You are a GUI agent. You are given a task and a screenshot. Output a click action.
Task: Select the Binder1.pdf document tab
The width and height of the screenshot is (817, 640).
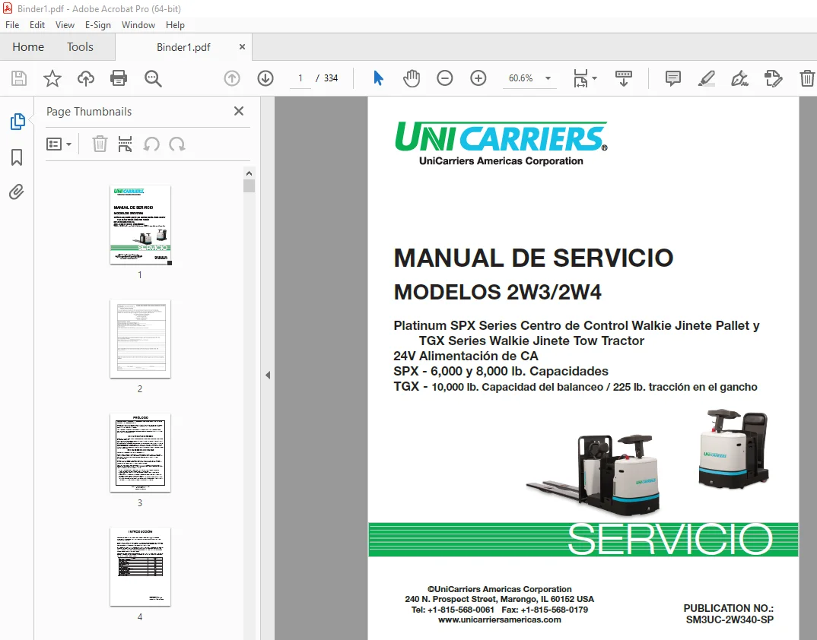[183, 47]
